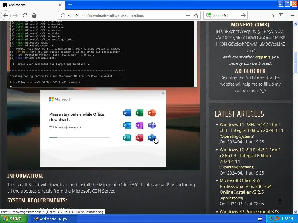298x223 pixels.
Task: Open a new tab with plus button
Action: [x=70, y=5]
